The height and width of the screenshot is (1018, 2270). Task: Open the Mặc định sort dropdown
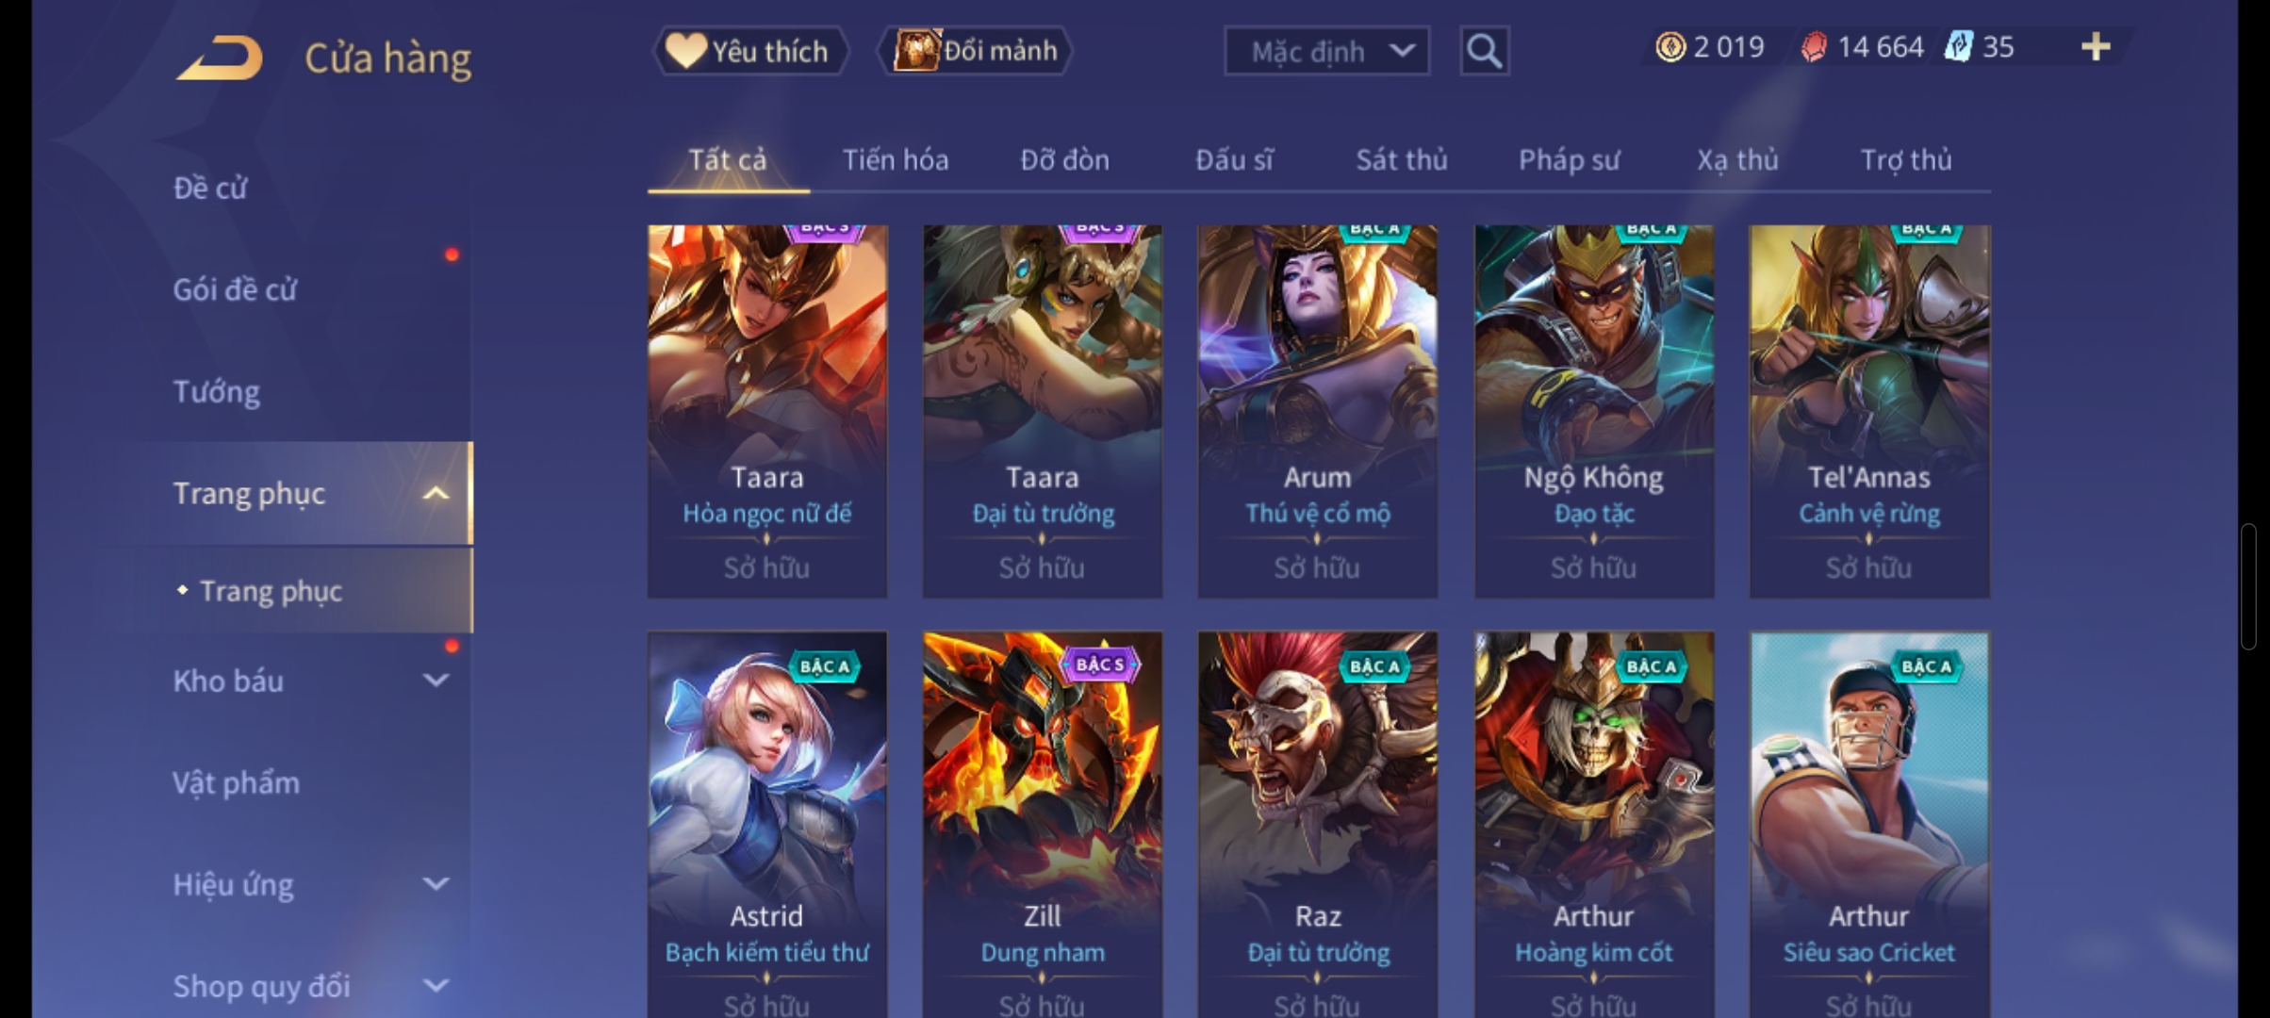click(1326, 51)
